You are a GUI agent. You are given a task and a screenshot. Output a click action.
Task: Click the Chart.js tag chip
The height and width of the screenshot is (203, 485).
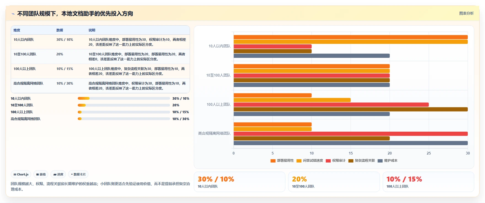pos(21,174)
